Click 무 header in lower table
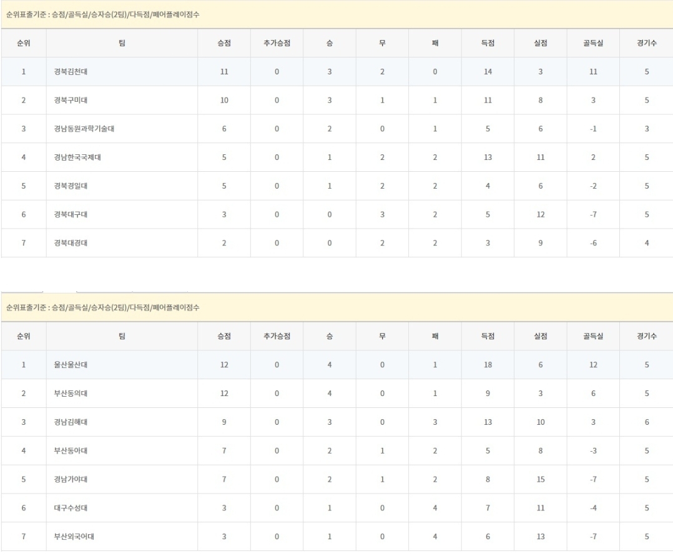 382,336
